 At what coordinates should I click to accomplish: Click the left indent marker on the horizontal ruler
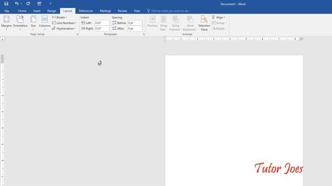[x=165, y=39]
